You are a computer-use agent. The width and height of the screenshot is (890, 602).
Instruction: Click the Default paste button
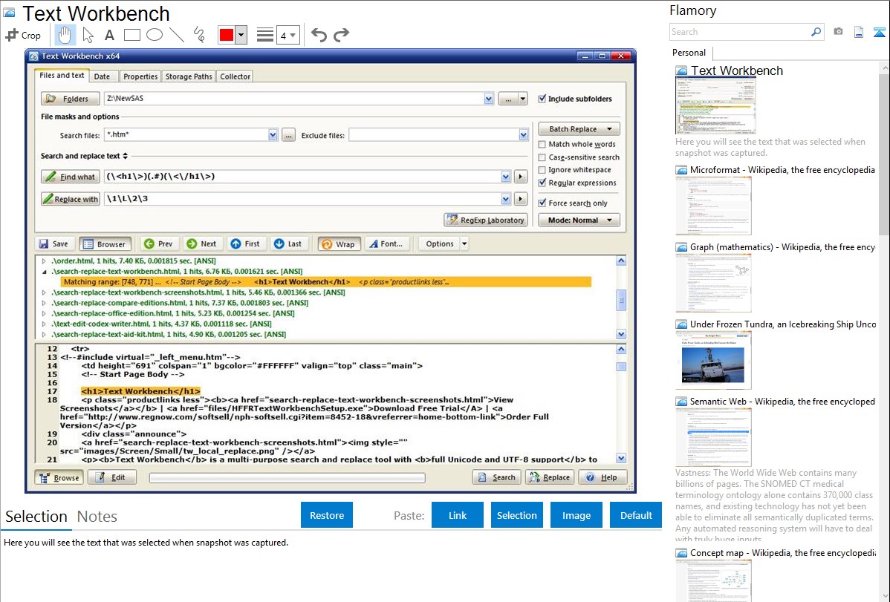click(x=636, y=515)
